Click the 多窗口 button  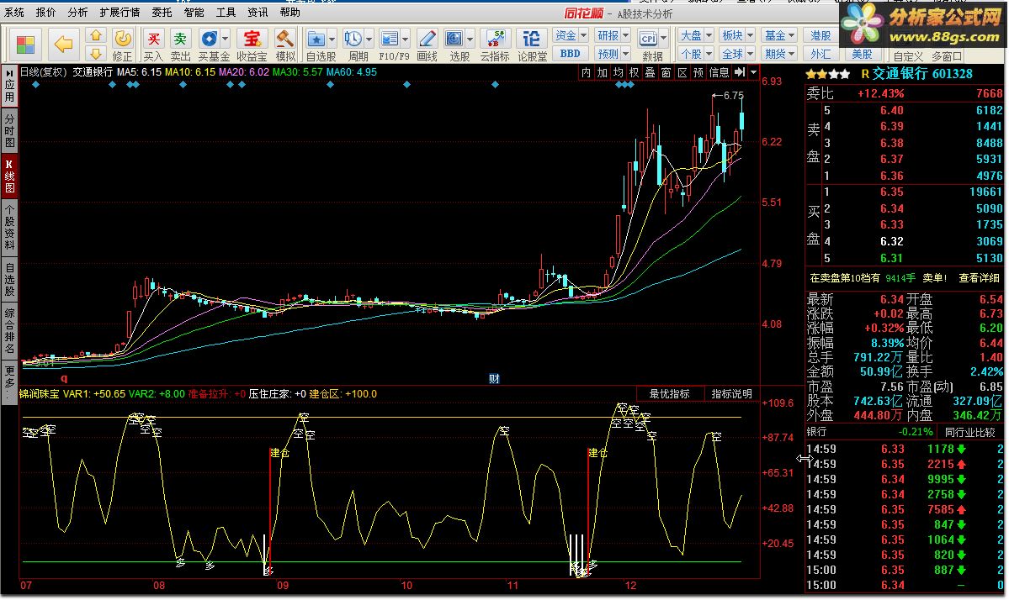pyautogui.click(x=947, y=56)
